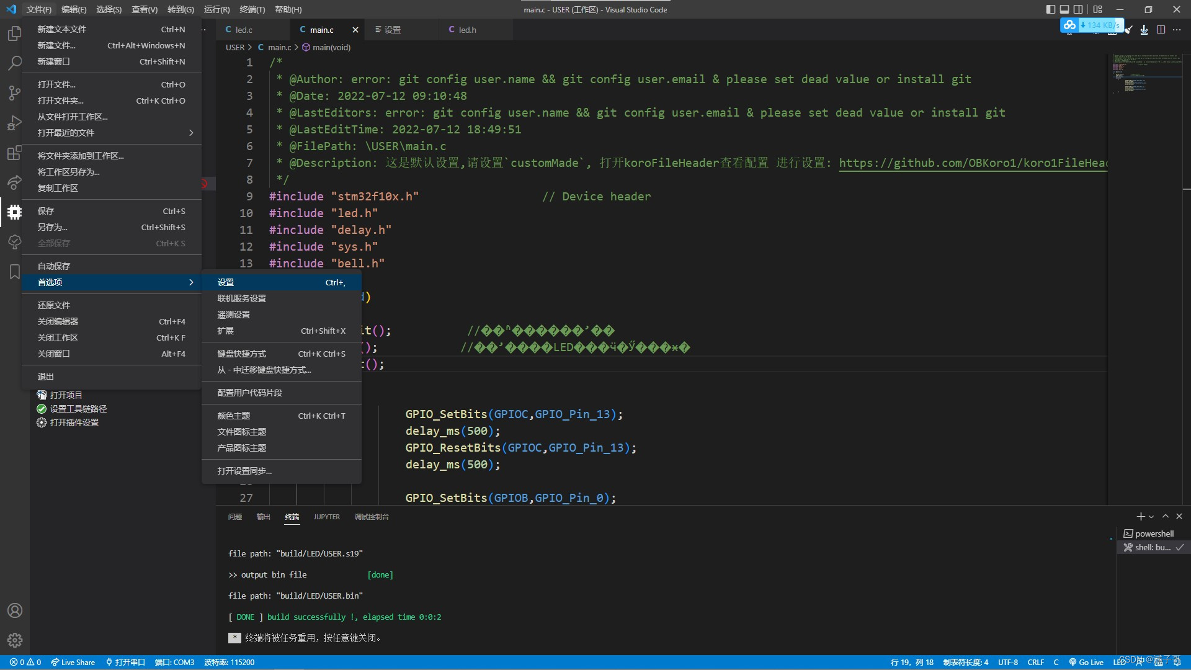Open the new terminal dropdown arrow
Image resolution: width=1191 pixels, height=670 pixels.
tap(1151, 517)
